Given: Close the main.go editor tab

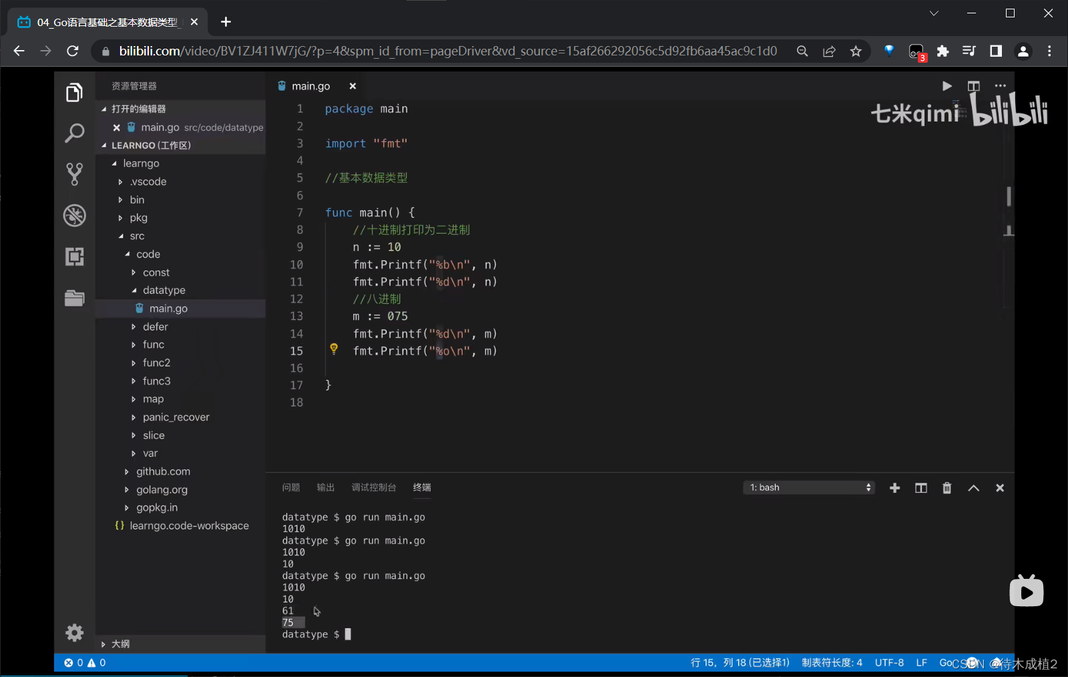Looking at the screenshot, I should (352, 86).
